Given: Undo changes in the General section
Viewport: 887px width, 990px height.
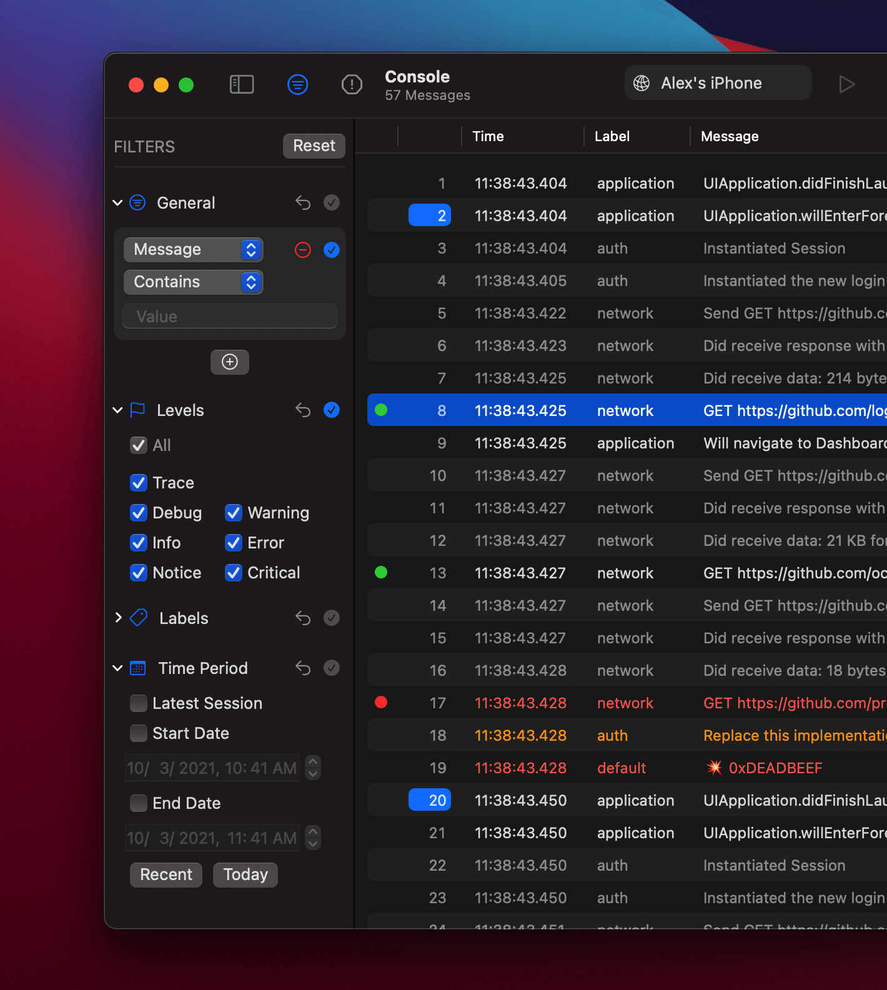Looking at the screenshot, I should point(303,203).
